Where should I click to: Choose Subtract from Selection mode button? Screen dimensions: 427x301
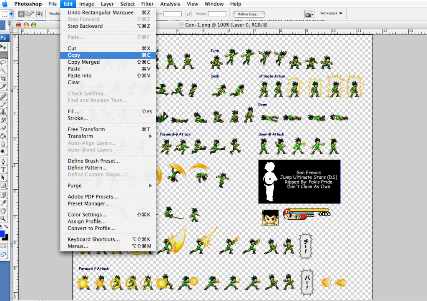pos(33,14)
